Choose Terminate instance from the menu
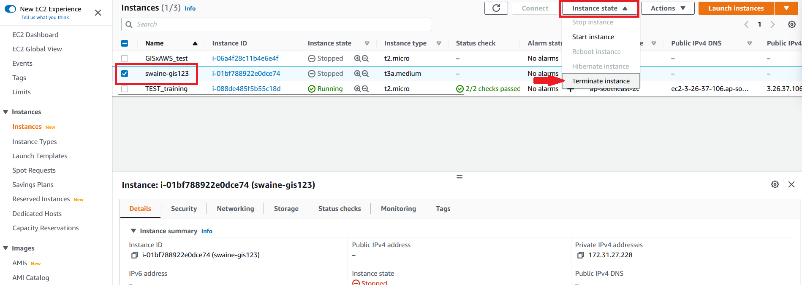 [x=601, y=81]
